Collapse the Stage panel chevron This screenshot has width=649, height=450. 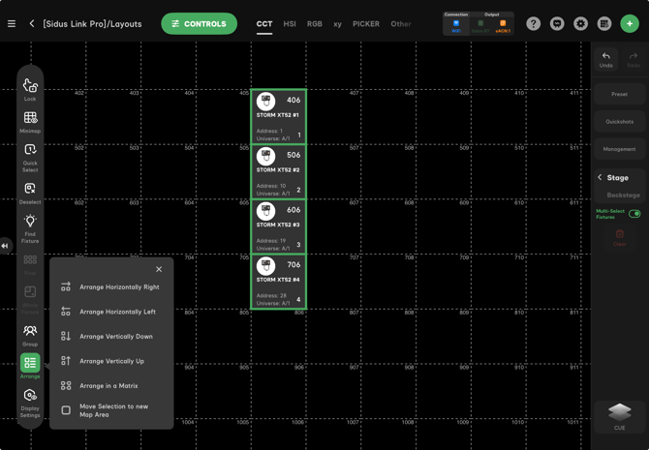(601, 178)
